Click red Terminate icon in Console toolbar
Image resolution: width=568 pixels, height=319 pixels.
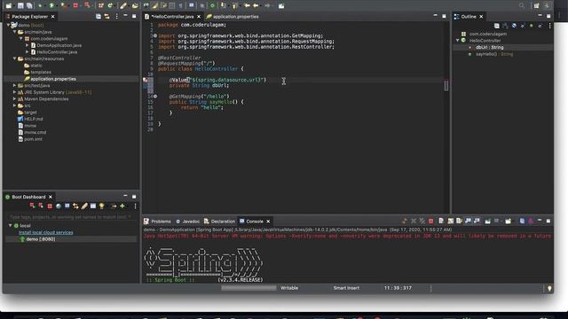coord(430,221)
